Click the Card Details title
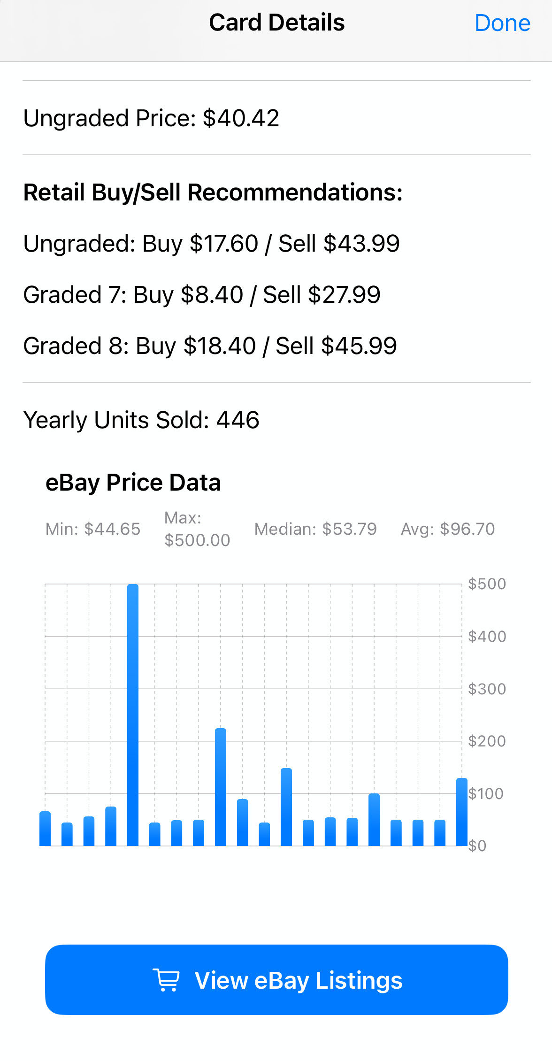This screenshot has width=552, height=1061. [x=276, y=23]
